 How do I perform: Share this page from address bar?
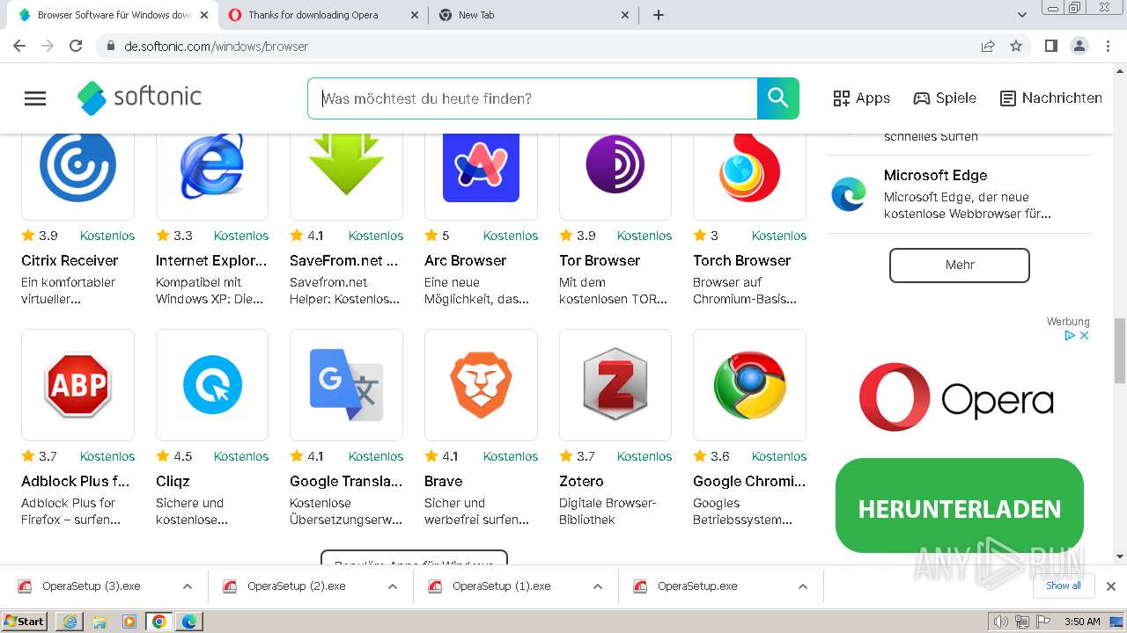pyautogui.click(x=988, y=46)
